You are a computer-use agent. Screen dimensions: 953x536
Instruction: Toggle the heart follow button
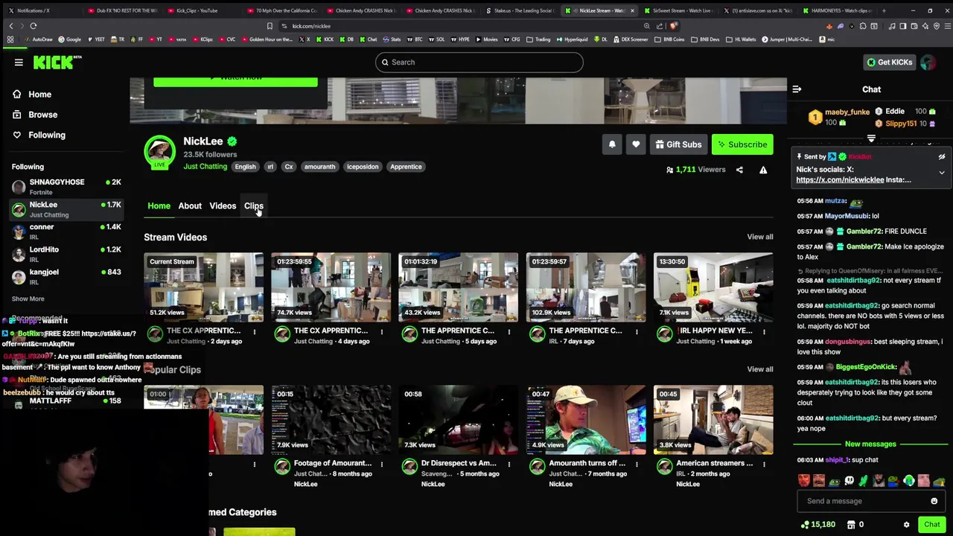[x=636, y=144]
